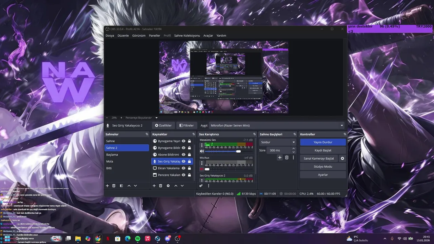The image size is (434, 244).
Task: Open Masaüstü Ses options dots menu
Action: 202,145
